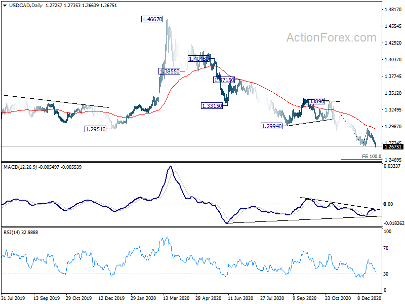Click the RSI 70 level label
405x304 pixels.
386,248
